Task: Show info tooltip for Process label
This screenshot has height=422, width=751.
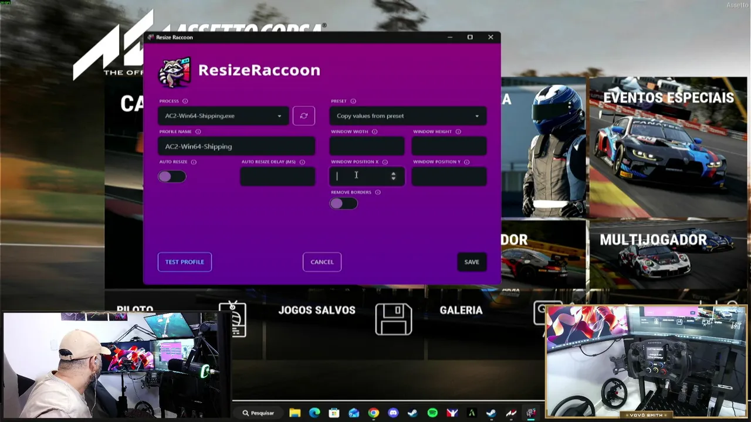Action: (185, 101)
